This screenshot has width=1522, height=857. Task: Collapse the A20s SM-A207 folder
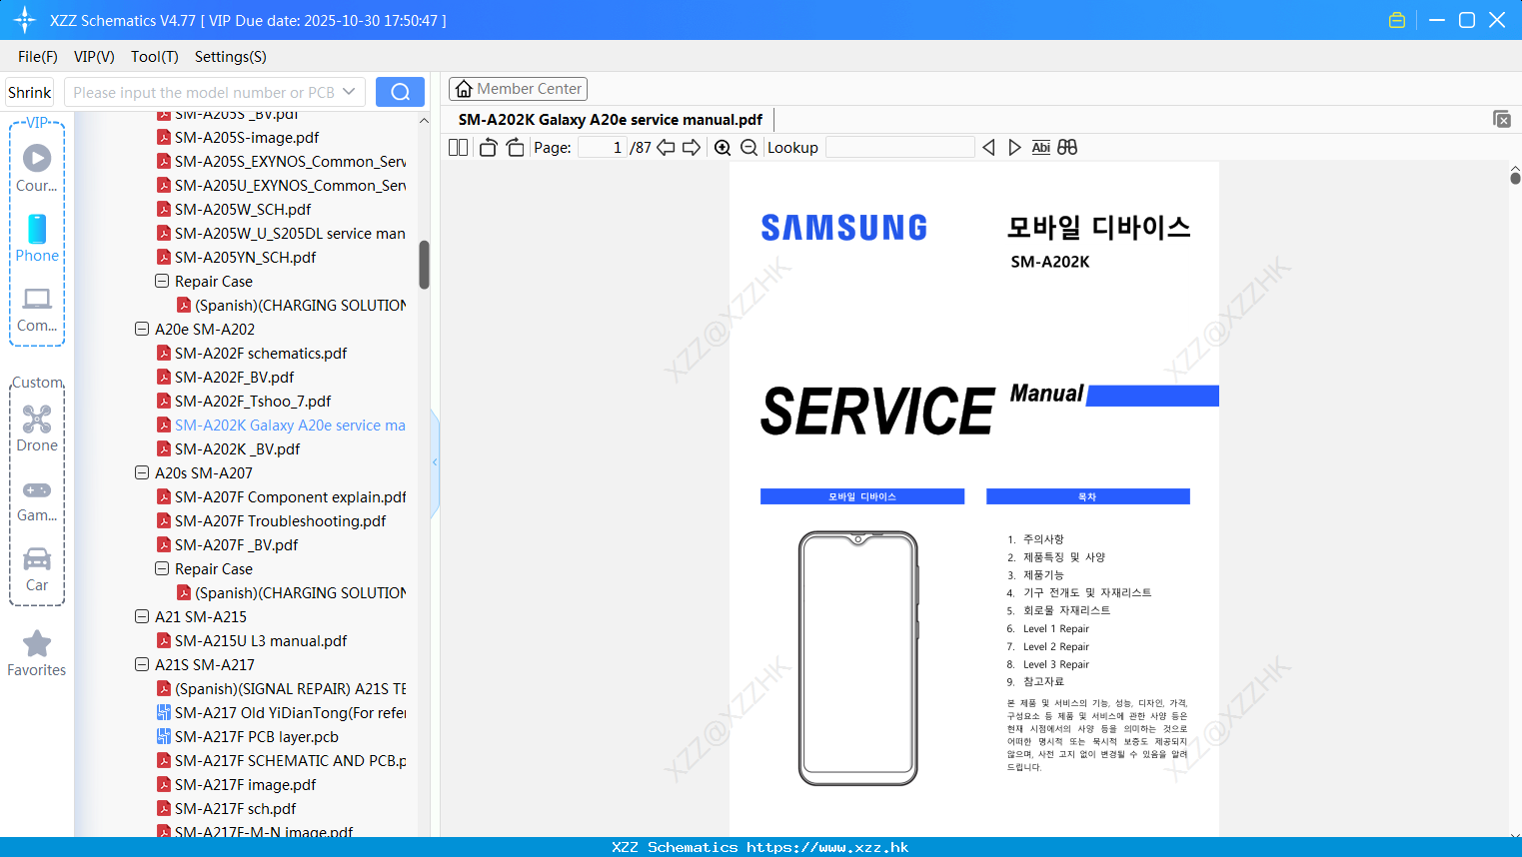(142, 472)
